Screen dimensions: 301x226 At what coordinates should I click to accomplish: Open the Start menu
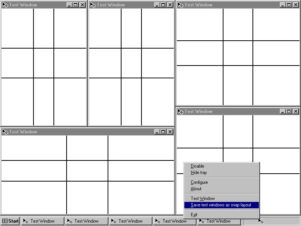tap(11, 221)
